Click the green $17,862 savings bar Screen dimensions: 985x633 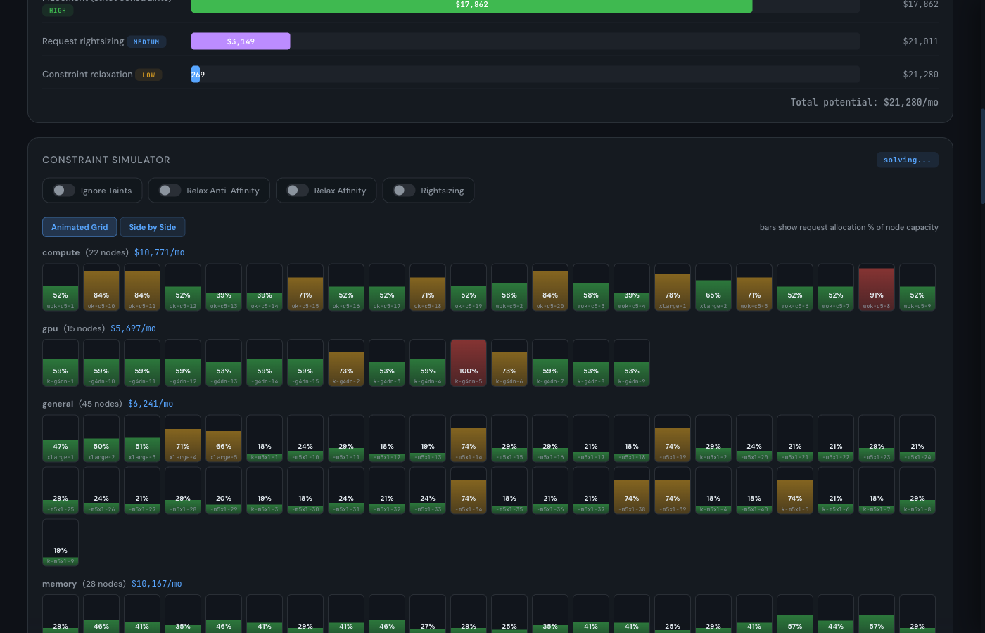[x=471, y=5]
